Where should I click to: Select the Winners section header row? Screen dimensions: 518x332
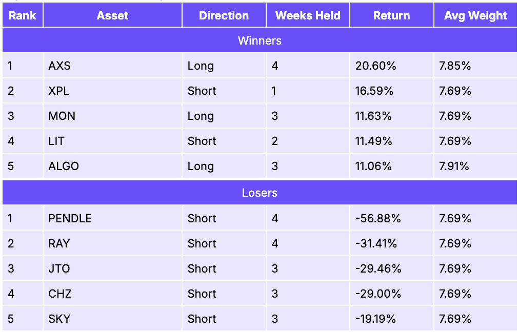pyautogui.click(x=260, y=40)
